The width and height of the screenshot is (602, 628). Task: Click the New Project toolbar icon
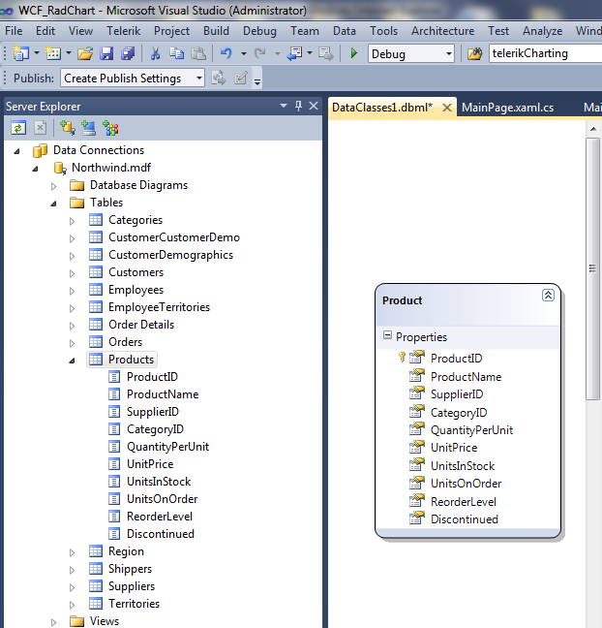click(20, 53)
